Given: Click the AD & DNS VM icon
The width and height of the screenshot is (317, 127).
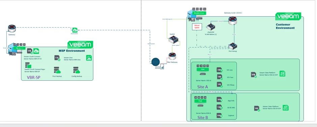Looking at the screenshot, I should click(220, 107).
